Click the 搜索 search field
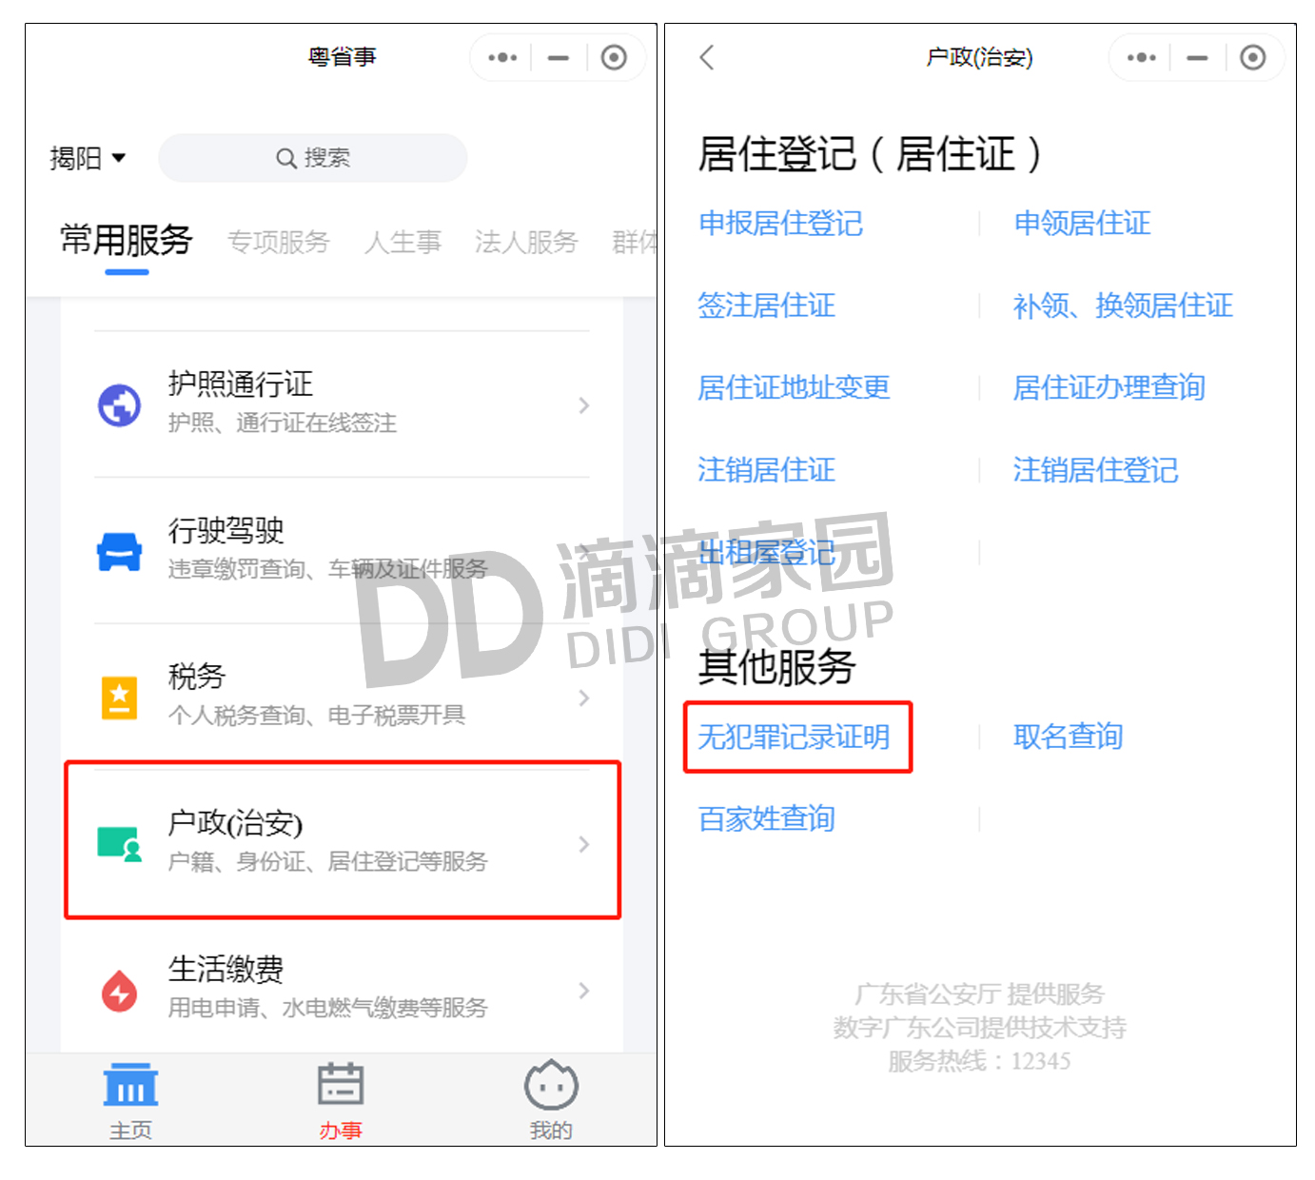Viewport: 1315px width, 1180px height. 313,158
